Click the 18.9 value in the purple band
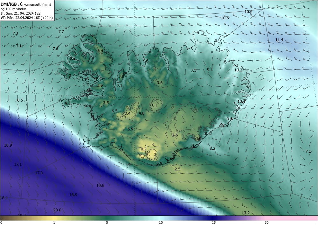Image resolution: width=318 pixels, height=225 pixels. pyautogui.click(x=8, y=145)
